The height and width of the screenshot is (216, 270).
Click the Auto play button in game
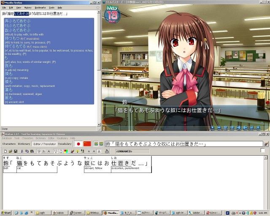[x=213, y=128]
